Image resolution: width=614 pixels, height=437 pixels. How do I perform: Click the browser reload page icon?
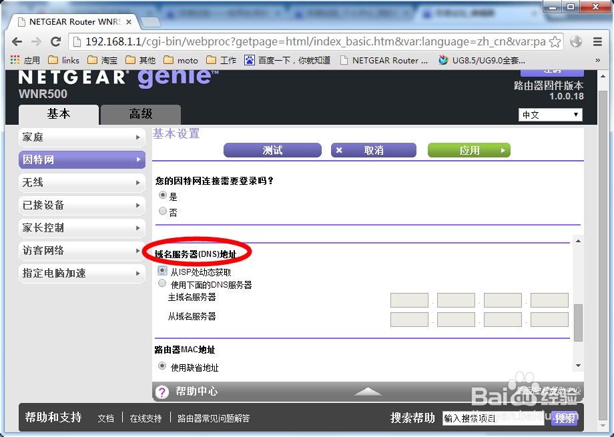[55, 41]
